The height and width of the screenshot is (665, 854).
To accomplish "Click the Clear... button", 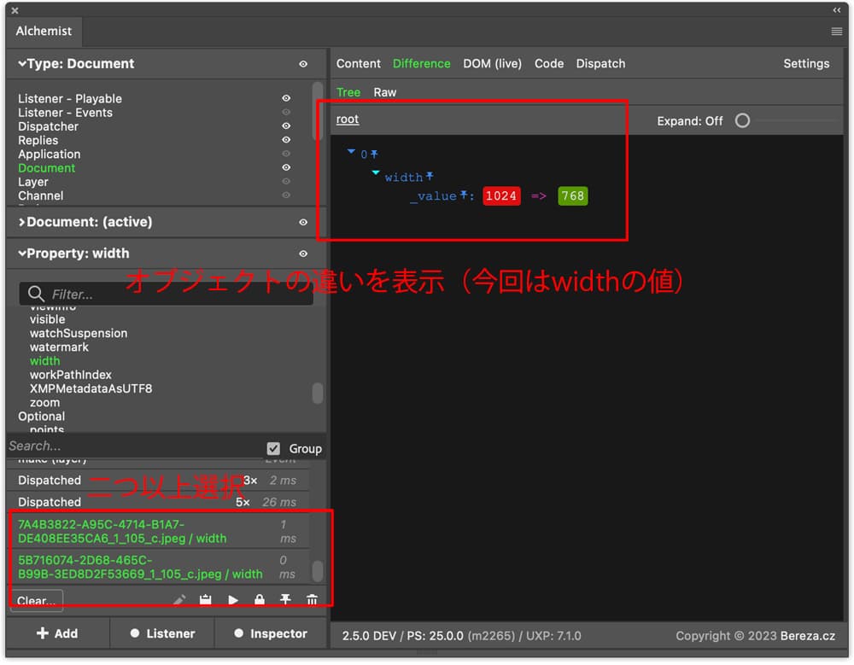I will coord(36,600).
